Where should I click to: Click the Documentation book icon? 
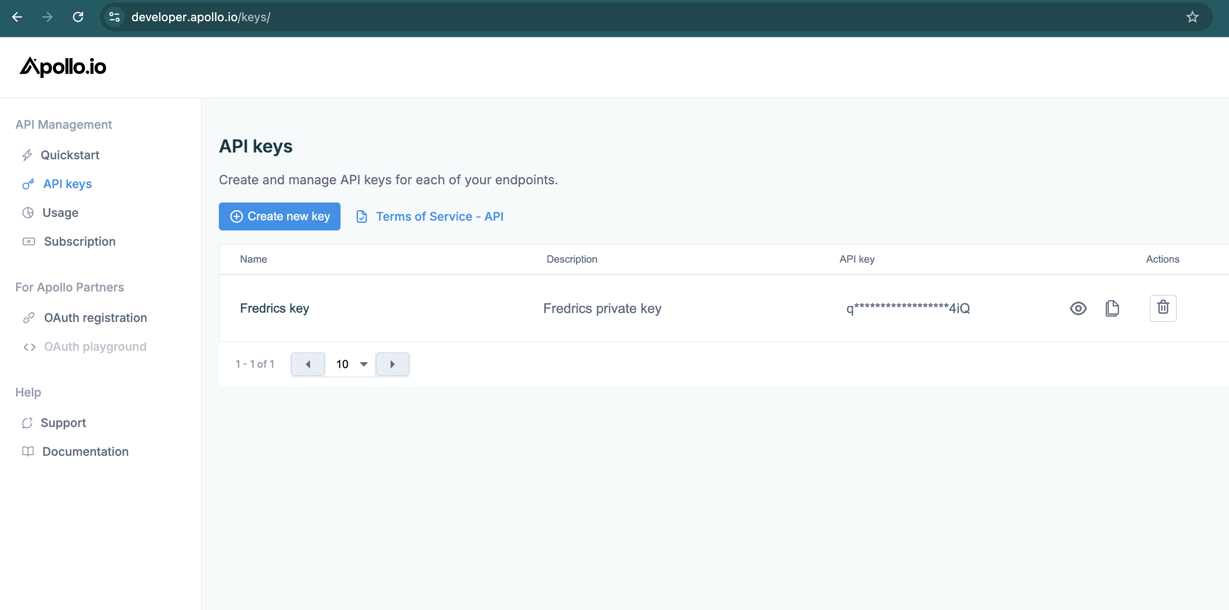click(28, 451)
